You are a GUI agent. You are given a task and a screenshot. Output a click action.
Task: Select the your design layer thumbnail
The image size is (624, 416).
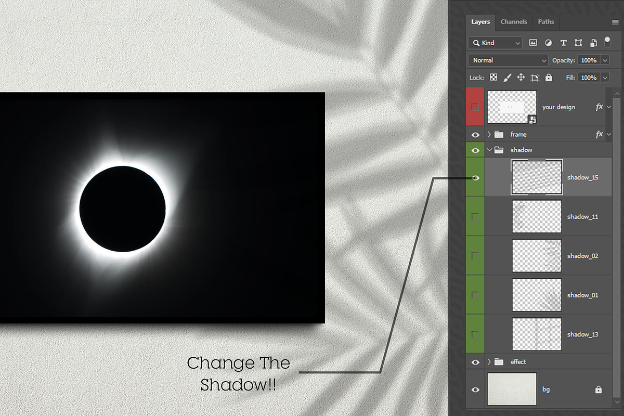512,107
